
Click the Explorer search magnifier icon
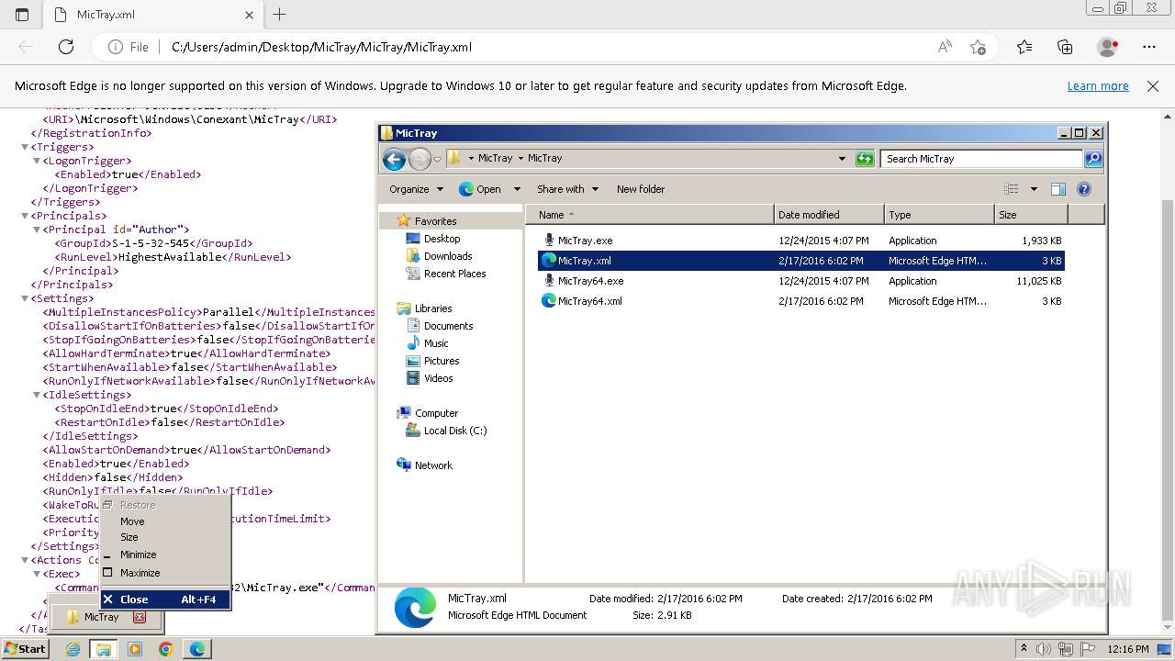pos(1093,159)
